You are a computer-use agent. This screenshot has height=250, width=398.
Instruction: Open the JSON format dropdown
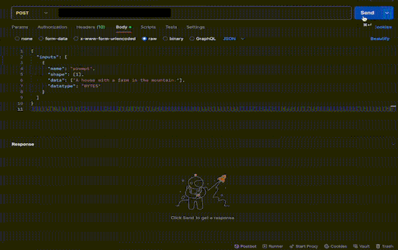pos(234,39)
